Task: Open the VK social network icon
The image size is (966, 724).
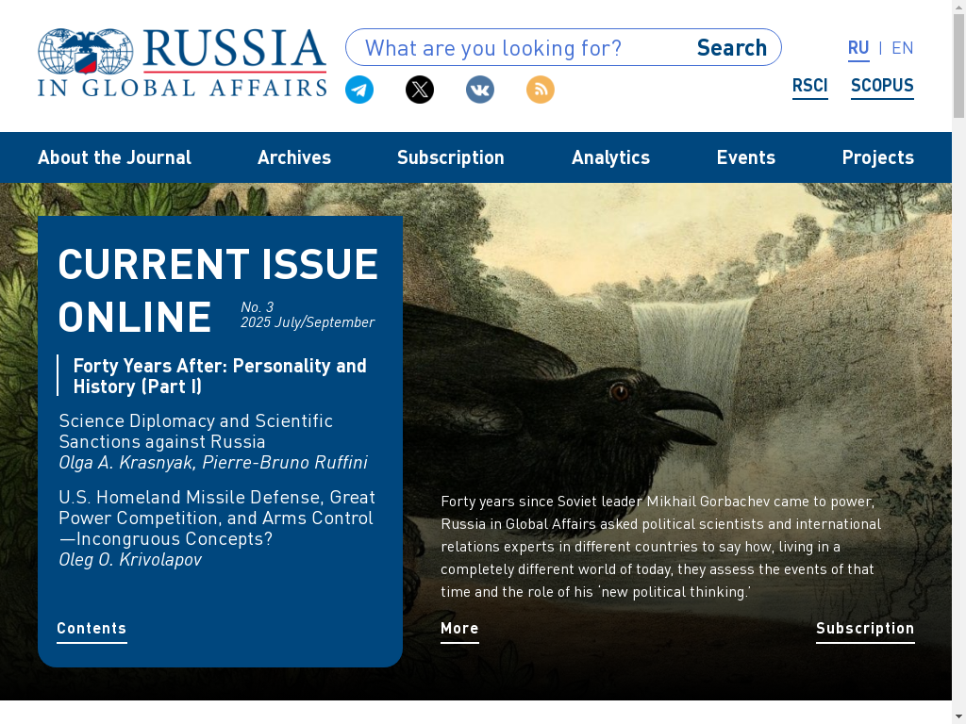Action: coord(480,90)
